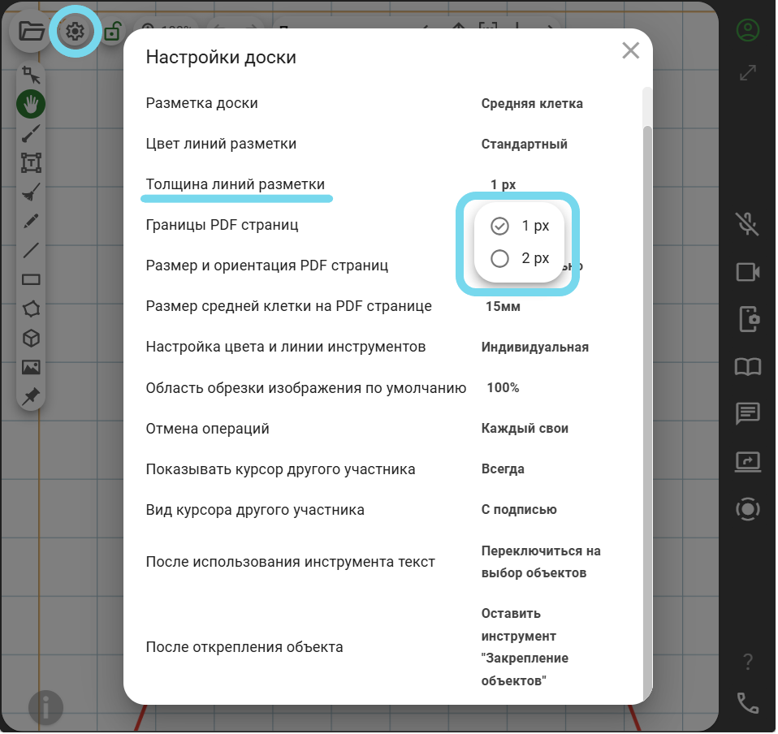Turn on the video camera
Screen dimensions: 778x734
pos(747,272)
